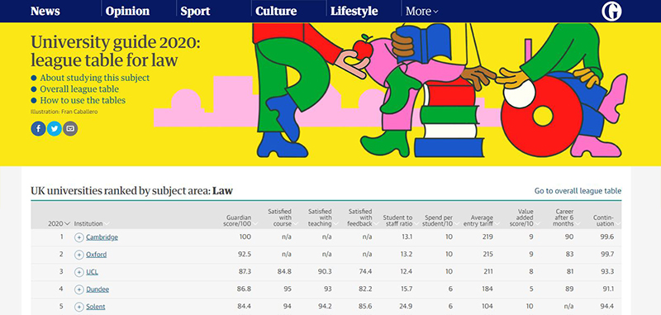Click UCL Guardian score 87.3
This screenshot has height=315, width=661.
[x=245, y=272]
